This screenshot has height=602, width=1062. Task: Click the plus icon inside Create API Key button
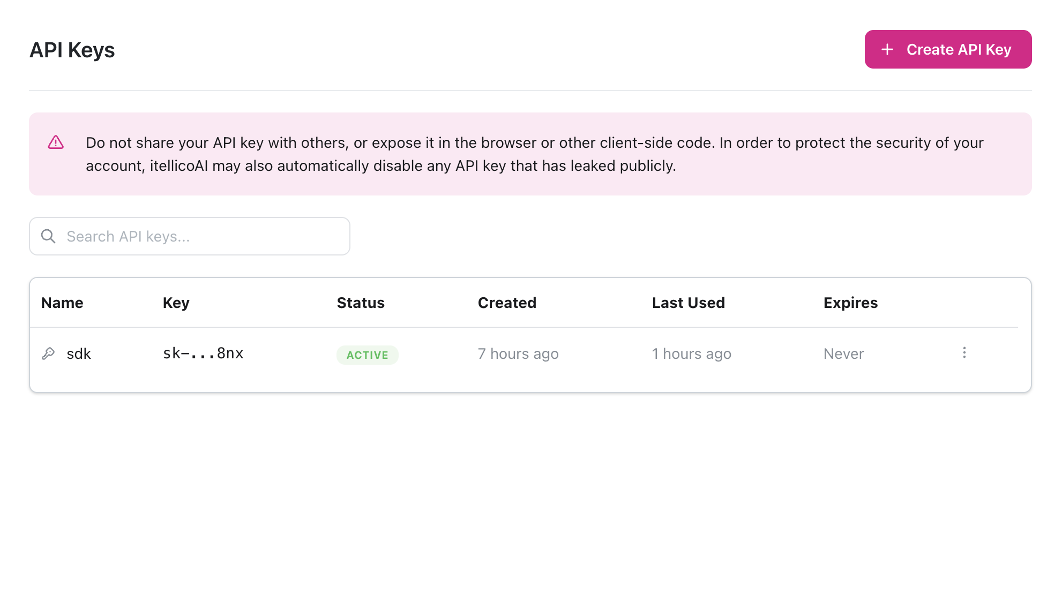click(x=887, y=49)
